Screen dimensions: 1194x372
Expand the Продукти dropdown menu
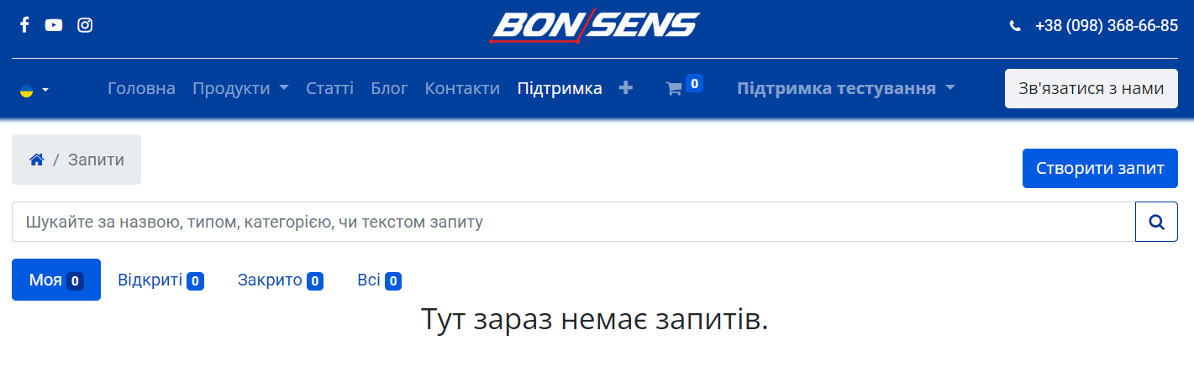(240, 88)
